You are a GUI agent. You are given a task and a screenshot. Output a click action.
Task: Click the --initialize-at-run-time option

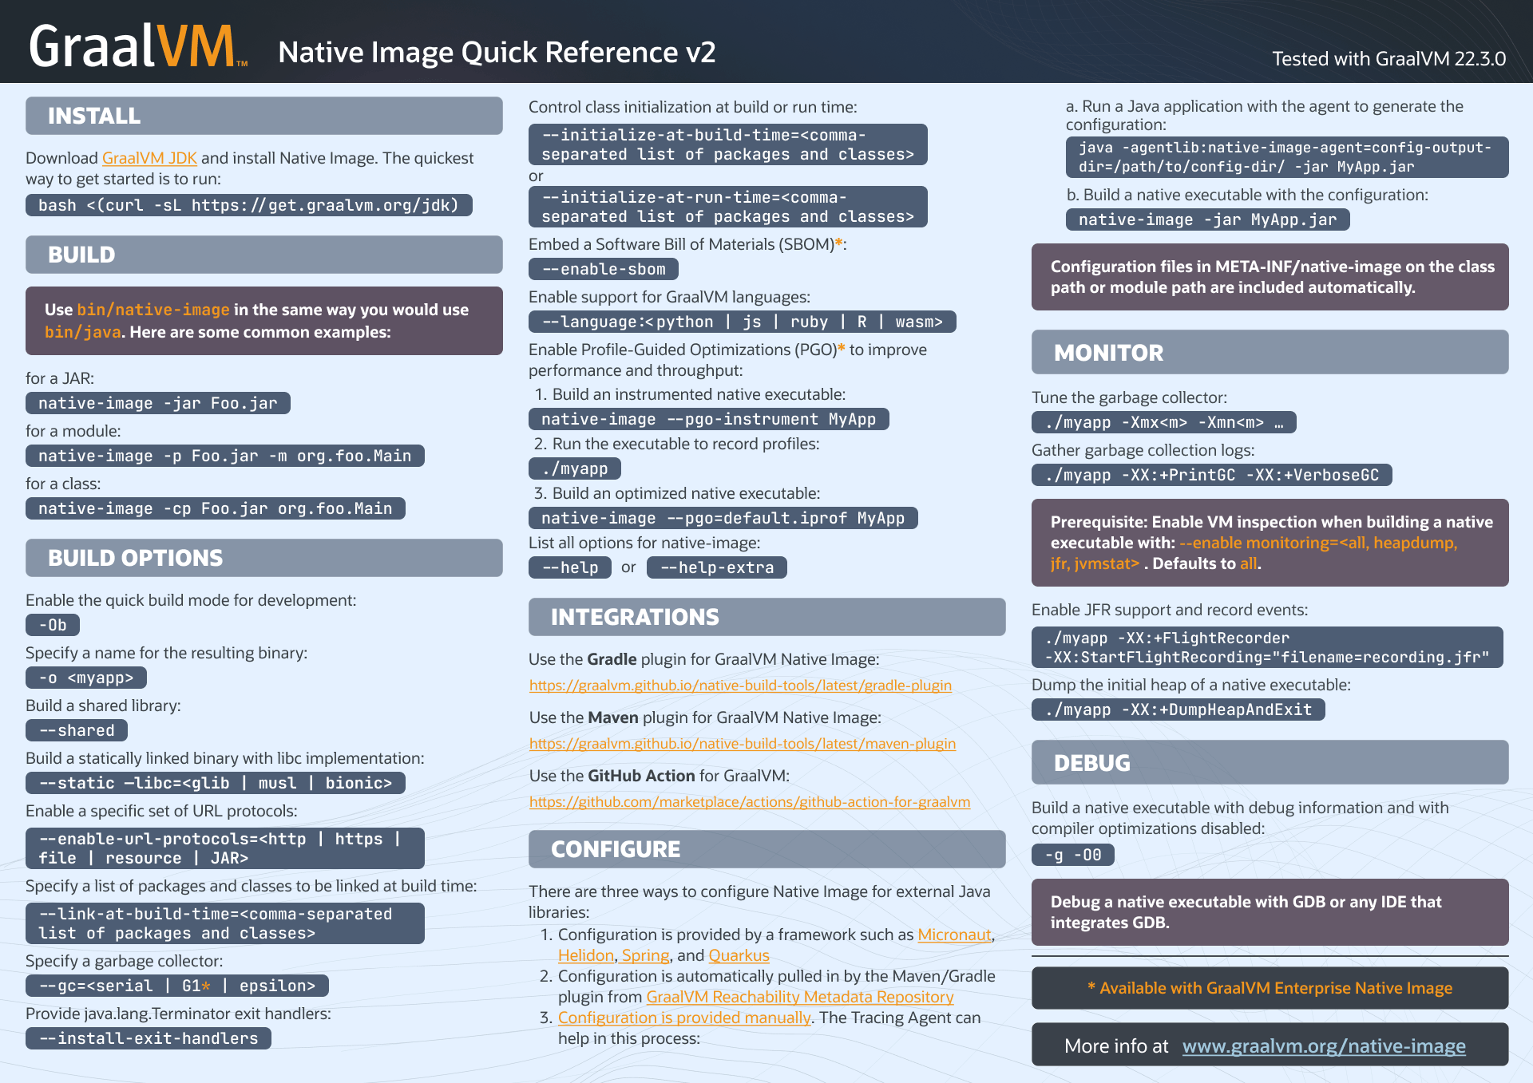tap(728, 207)
